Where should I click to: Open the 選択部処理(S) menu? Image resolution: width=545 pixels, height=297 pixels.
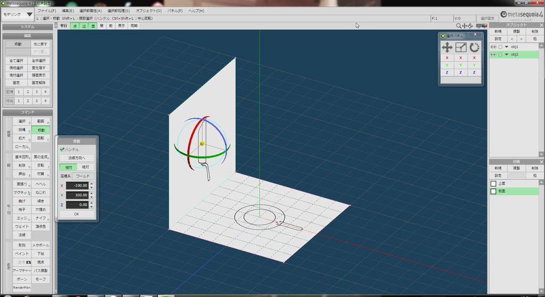coord(119,11)
